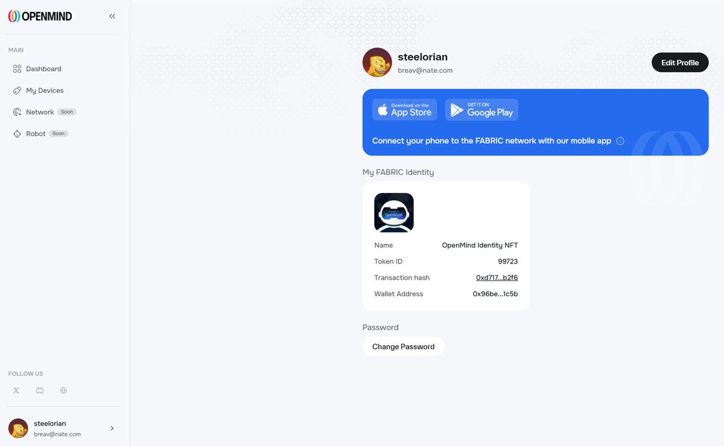
Task: Click the Soon badge next to Network
Action: (x=67, y=112)
